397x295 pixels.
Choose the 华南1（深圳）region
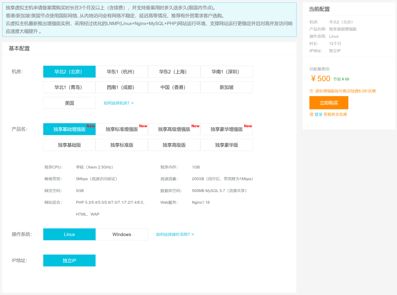point(226,71)
